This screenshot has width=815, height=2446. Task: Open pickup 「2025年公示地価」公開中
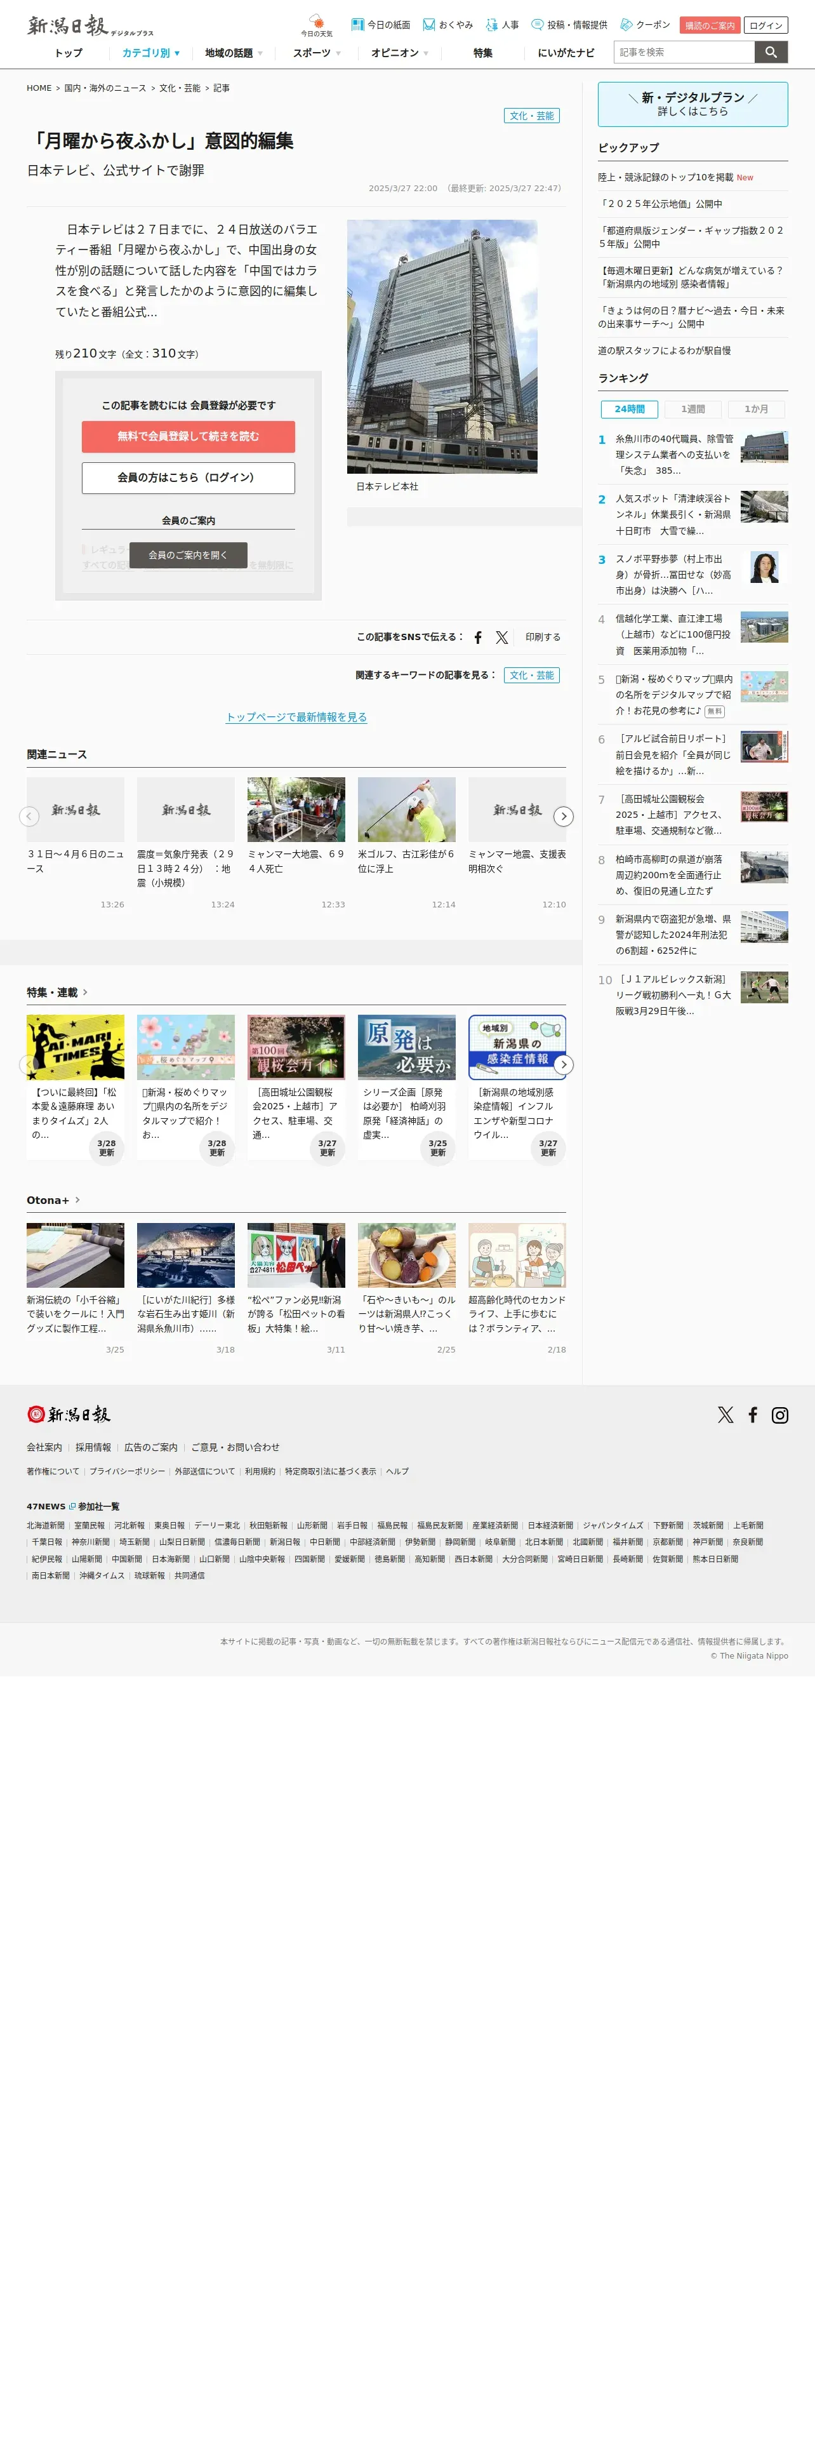pos(659,204)
